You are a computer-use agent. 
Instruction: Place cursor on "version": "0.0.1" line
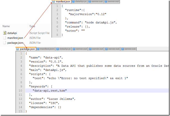(46, 62)
